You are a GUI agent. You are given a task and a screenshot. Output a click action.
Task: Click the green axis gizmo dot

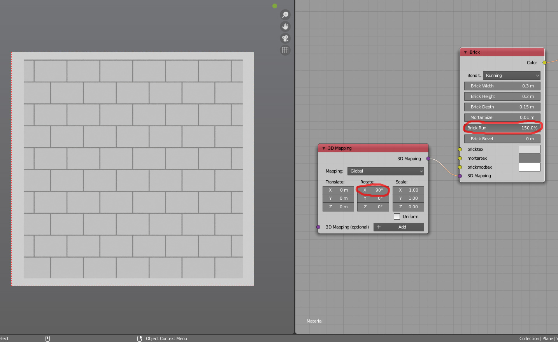coord(275,6)
